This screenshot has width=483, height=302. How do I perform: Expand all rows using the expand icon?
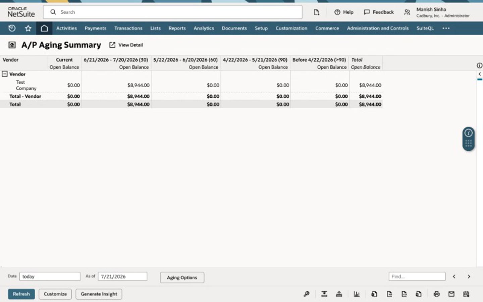click(x=339, y=294)
